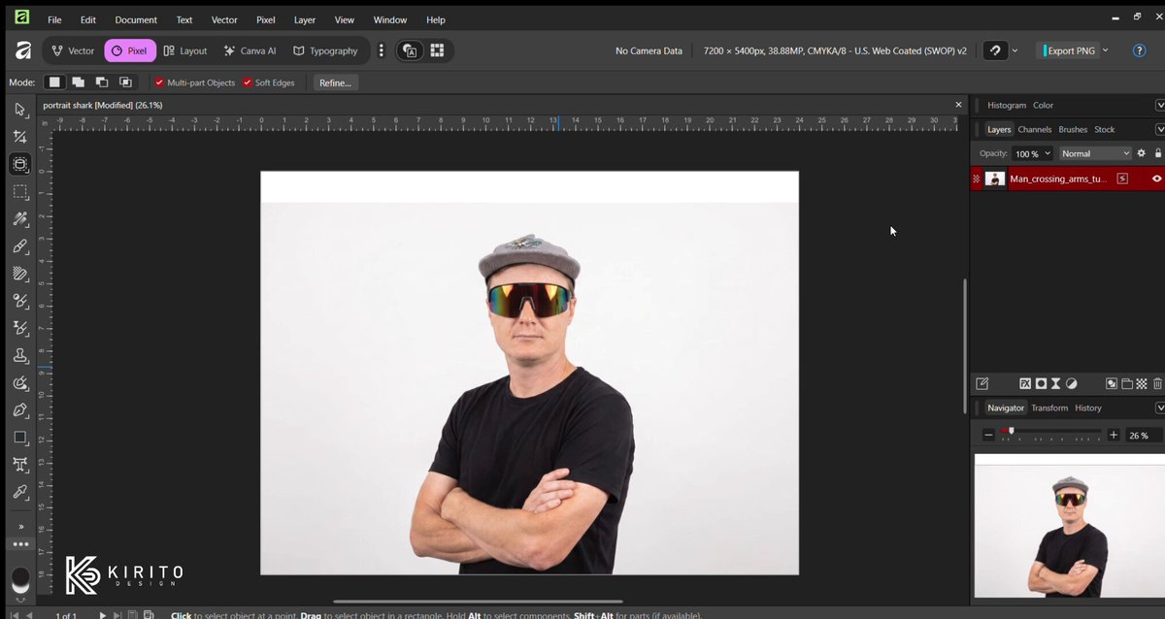Zoom out with Navigator minus button
1165x619 pixels.
(x=988, y=436)
